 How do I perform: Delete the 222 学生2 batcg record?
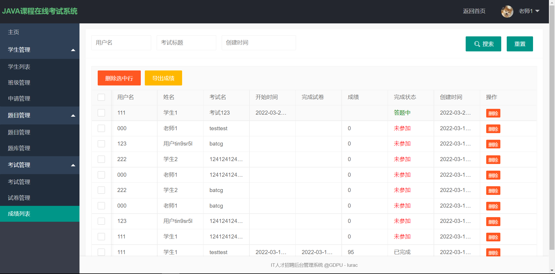click(493, 191)
